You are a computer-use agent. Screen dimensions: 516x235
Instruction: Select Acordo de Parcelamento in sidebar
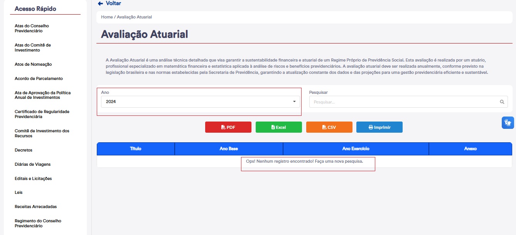coord(39,78)
